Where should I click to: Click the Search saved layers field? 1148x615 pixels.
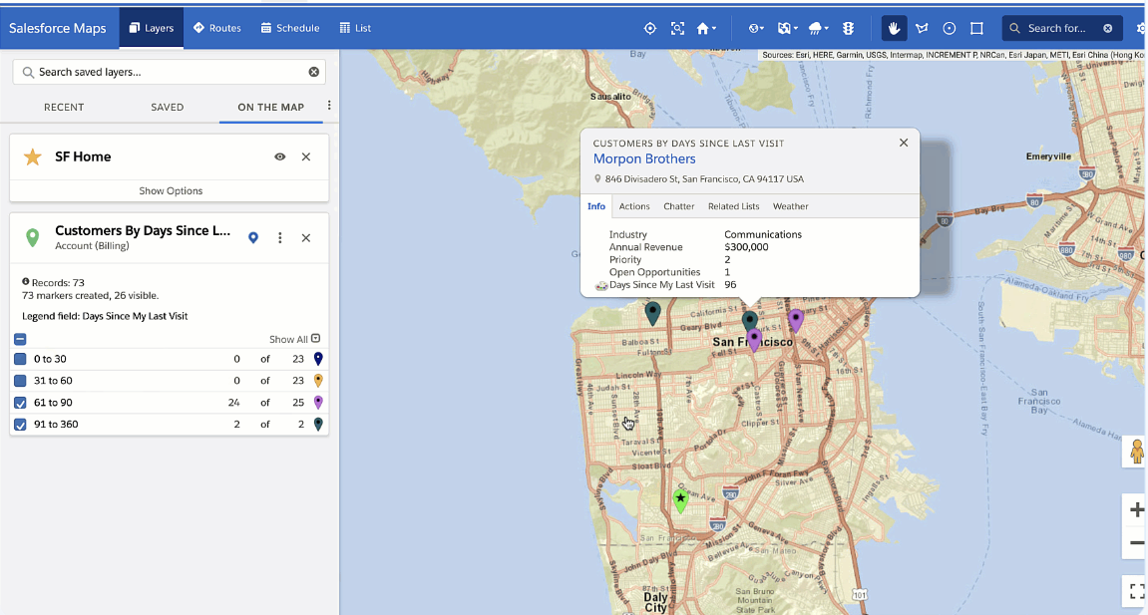[x=169, y=72]
